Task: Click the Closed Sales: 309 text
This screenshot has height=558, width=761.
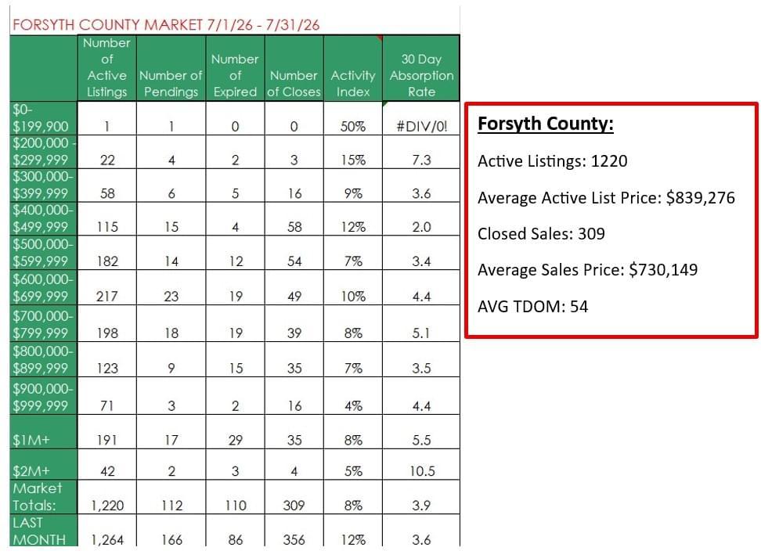Action: click(541, 234)
